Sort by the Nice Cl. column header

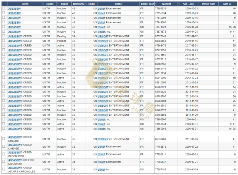[227, 4]
